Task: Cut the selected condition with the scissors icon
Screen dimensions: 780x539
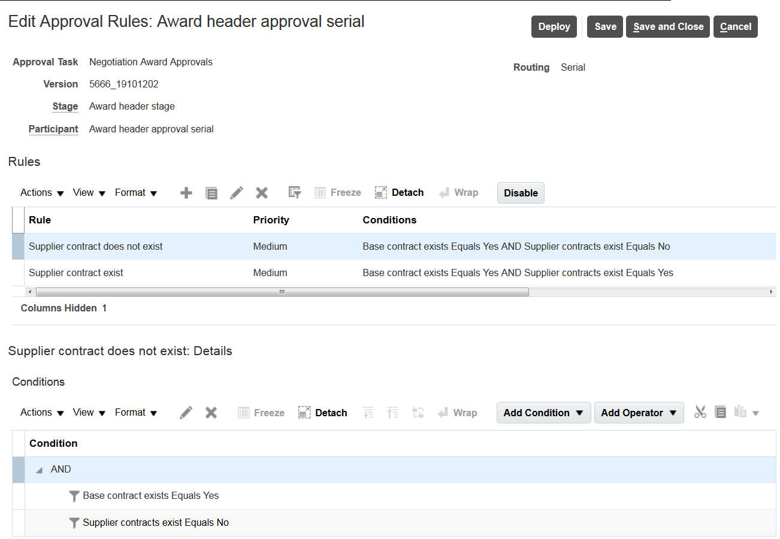Action: point(700,412)
